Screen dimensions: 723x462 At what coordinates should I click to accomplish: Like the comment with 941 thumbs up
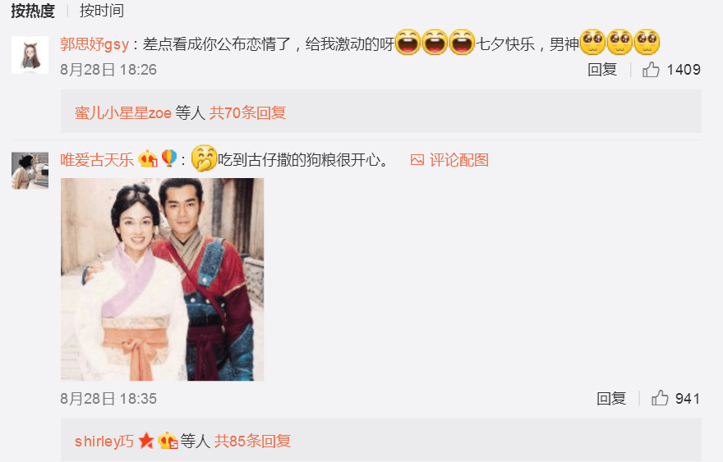click(660, 398)
